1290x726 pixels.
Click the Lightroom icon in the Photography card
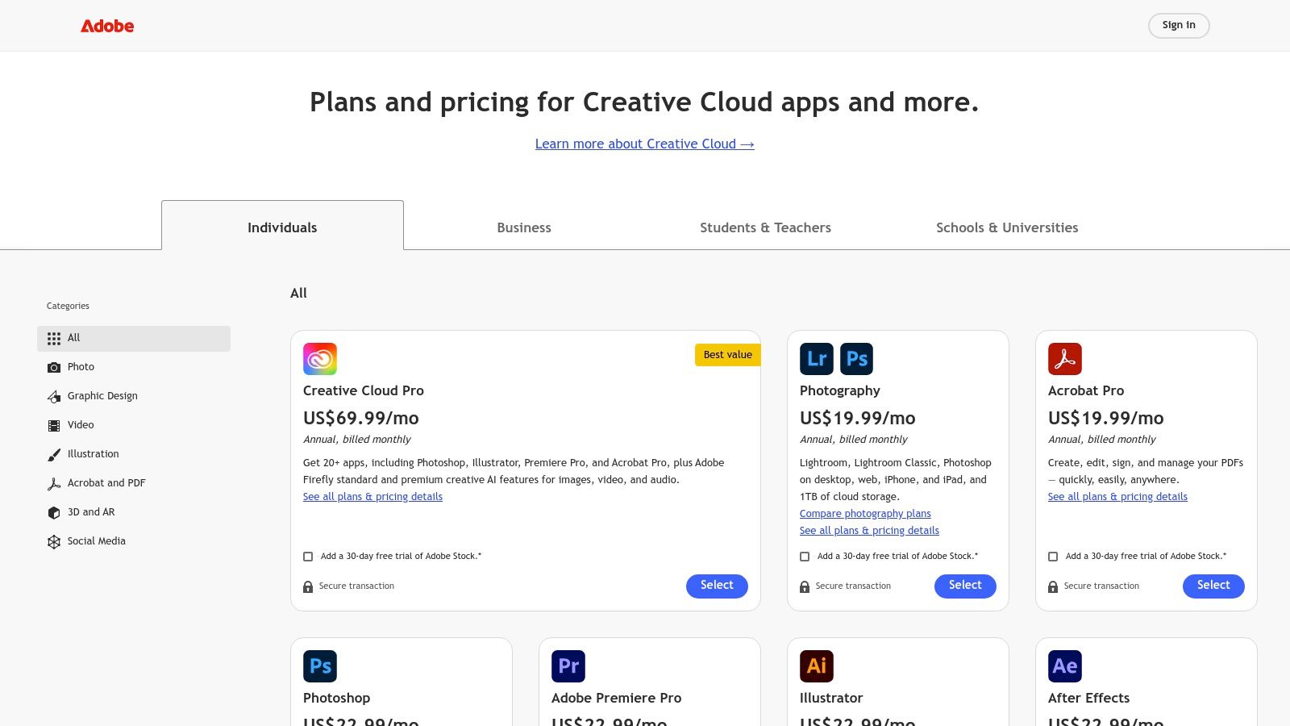click(x=817, y=359)
